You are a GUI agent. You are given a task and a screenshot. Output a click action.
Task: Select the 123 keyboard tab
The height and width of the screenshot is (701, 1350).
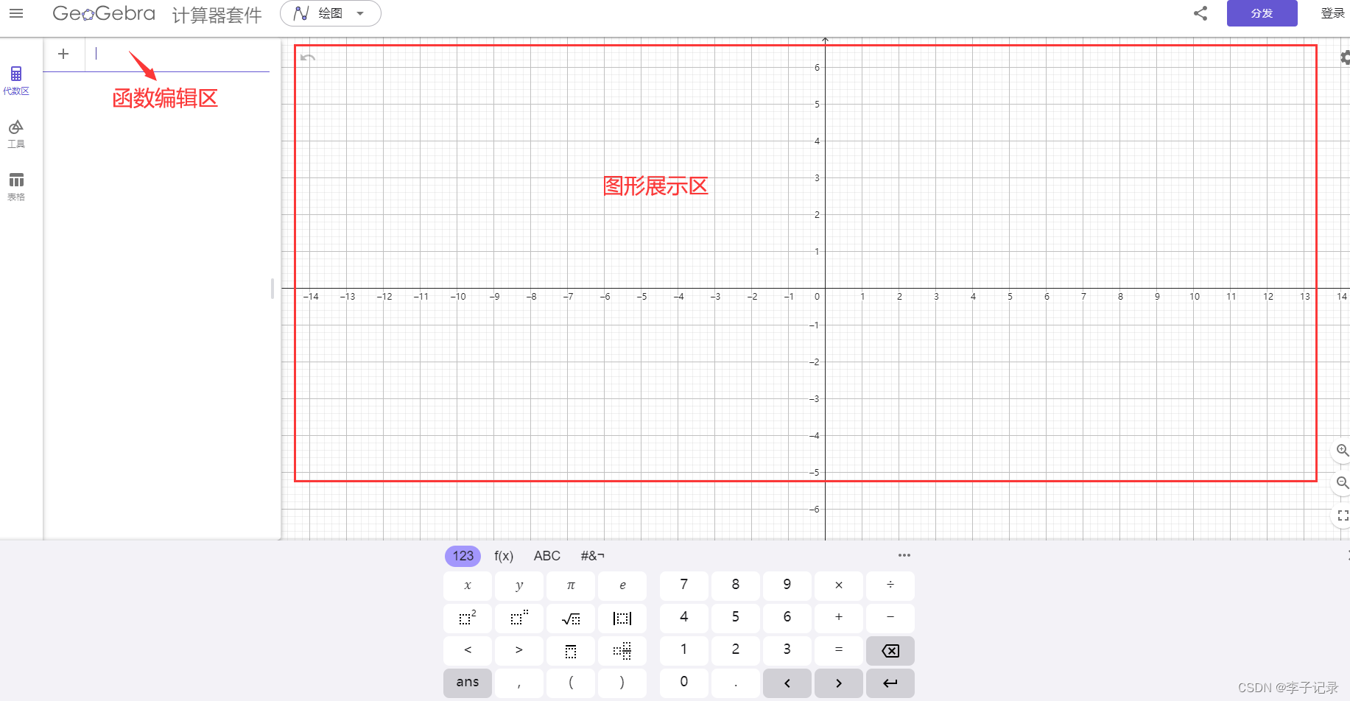point(463,556)
